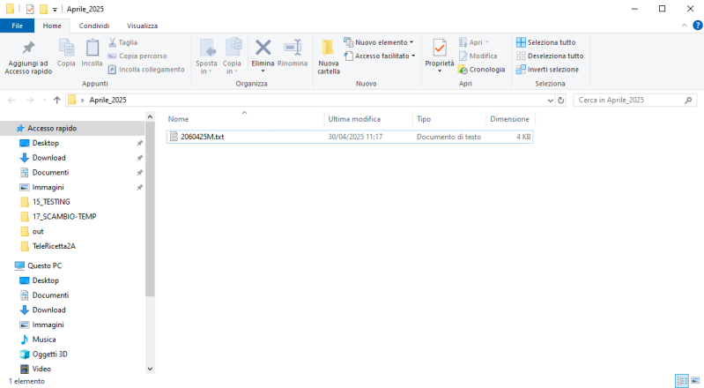Screen dimensions: 704x388
Task: Switch to details view in status bar
Action: click(x=681, y=381)
